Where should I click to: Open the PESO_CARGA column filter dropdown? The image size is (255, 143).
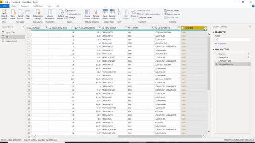(x=99, y=28)
